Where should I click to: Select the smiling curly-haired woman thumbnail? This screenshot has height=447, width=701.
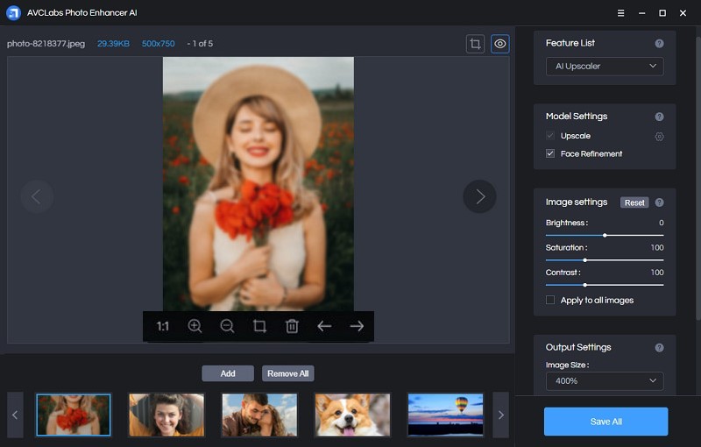(166, 415)
